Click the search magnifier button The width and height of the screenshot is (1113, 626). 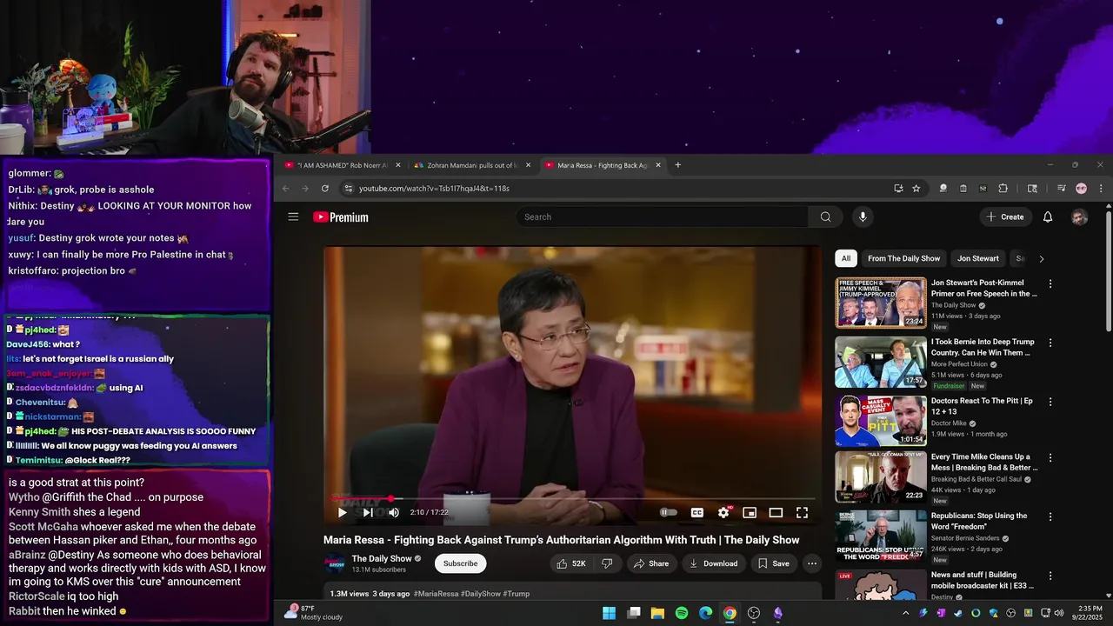(825, 216)
